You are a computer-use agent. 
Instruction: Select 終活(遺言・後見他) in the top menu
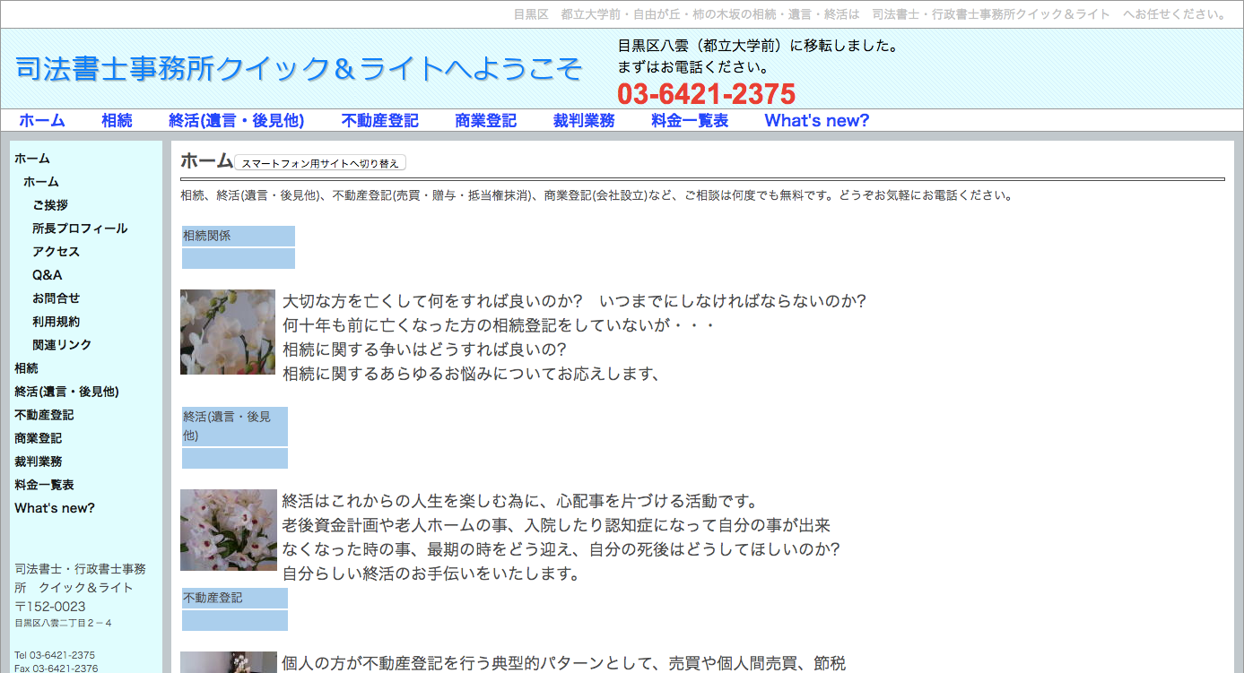(x=237, y=119)
